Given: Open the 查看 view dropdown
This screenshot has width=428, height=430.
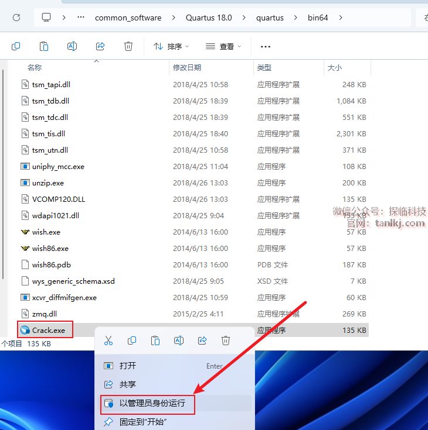Looking at the screenshot, I should point(223,46).
